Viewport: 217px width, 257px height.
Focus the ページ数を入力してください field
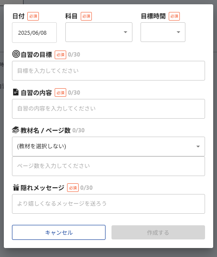(x=108, y=166)
